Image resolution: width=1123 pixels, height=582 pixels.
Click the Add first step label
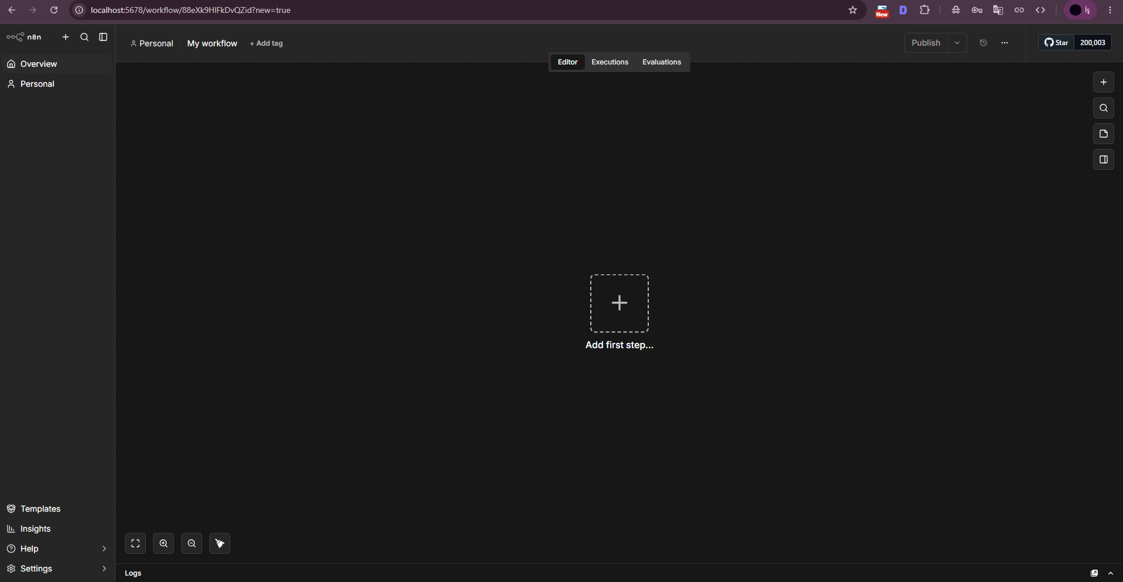coord(620,345)
